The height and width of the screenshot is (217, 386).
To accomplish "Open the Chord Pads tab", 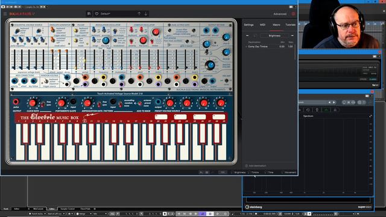I will pyautogui.click(x=85, y=209).
